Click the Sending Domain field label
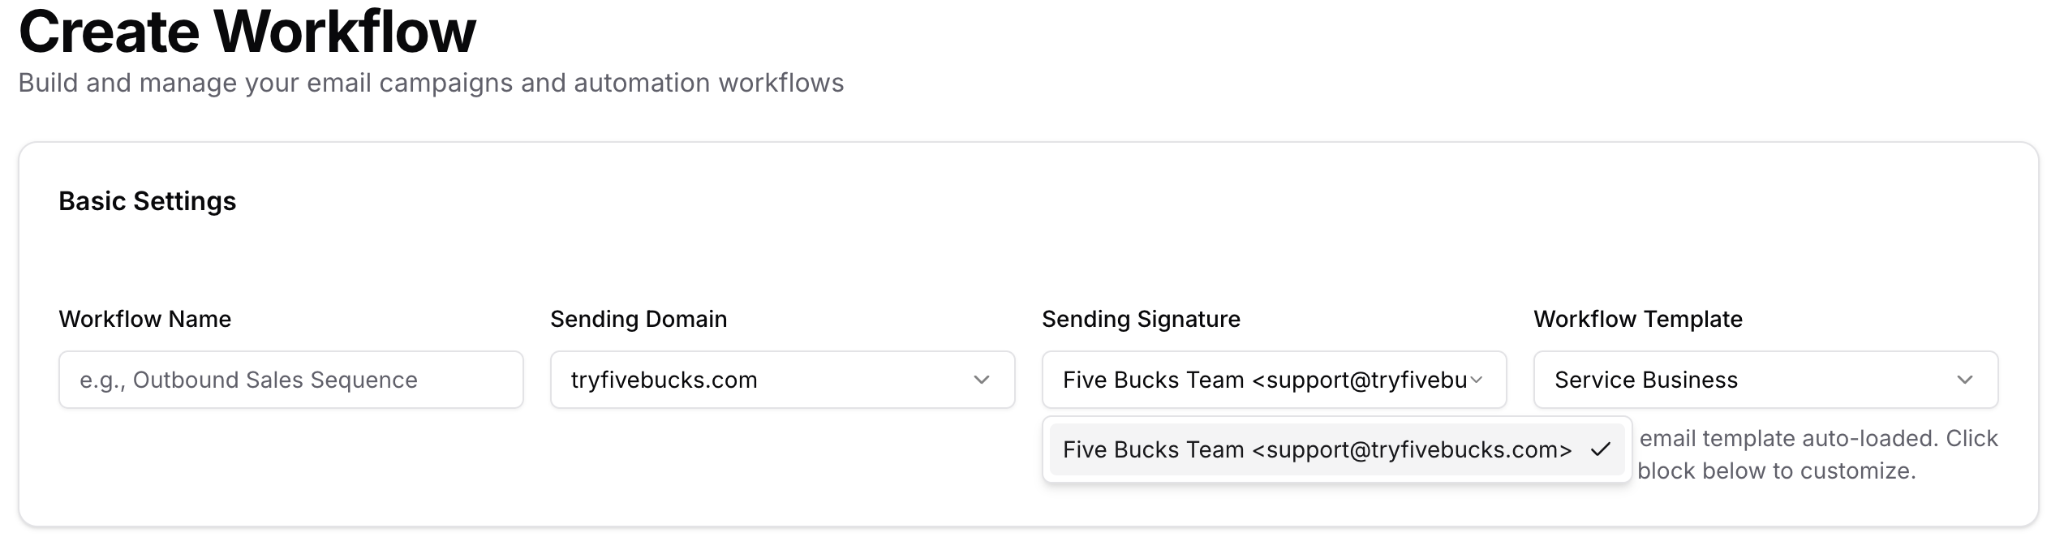This screenshot has width=2064, height=550. 639,319
